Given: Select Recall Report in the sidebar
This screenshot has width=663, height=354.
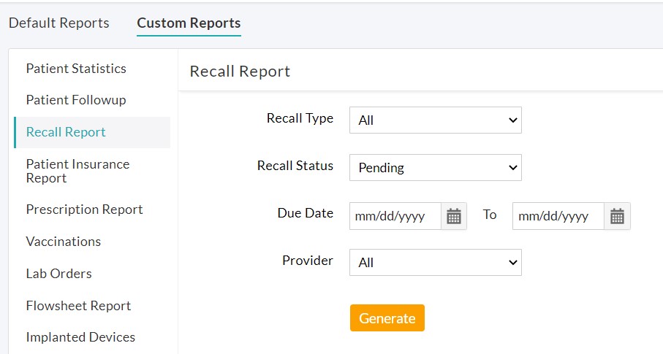Looking at the screenshot, I should (x=92, y=132).
